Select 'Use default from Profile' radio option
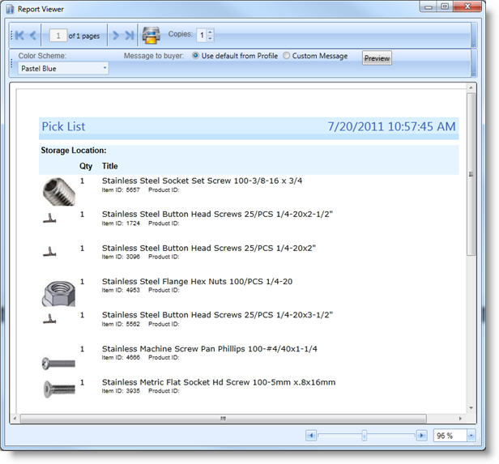This screenshot has height=464, width=499. coord(194,57)
